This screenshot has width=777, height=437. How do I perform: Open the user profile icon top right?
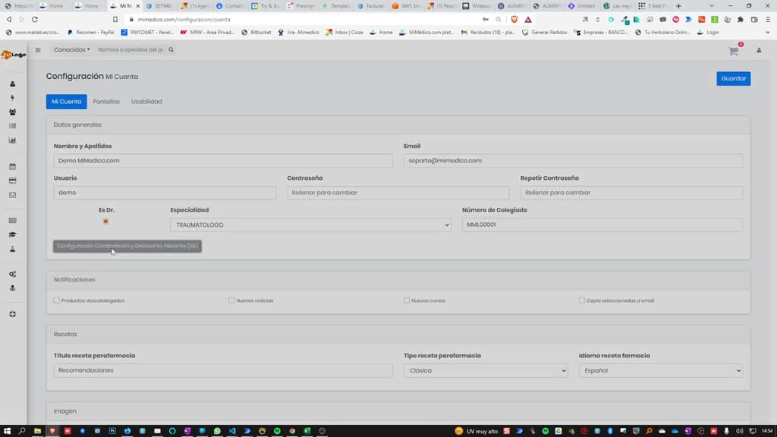click(x=759, y=51)
